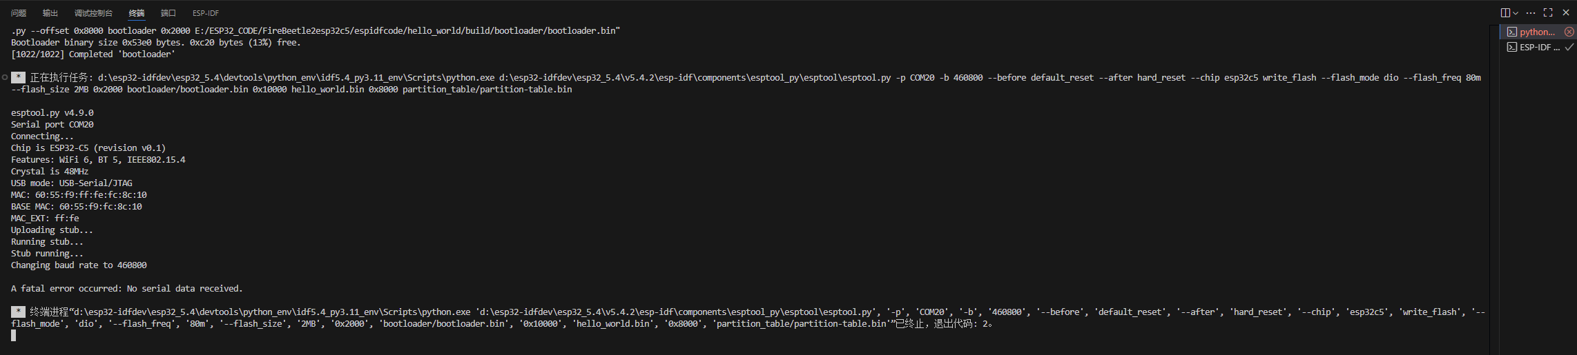Click the command decoration circle in the gutter
The image size is (1577, 355).
pyautogui.click(x=5, y=77)
